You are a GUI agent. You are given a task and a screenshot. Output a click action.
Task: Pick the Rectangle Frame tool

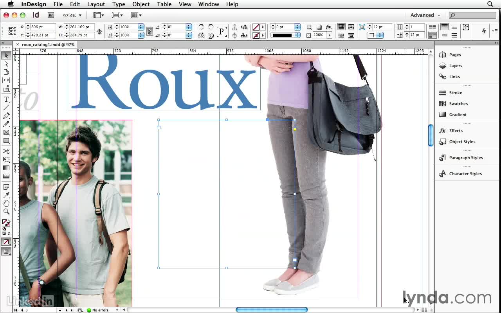[x=6, y=132]
